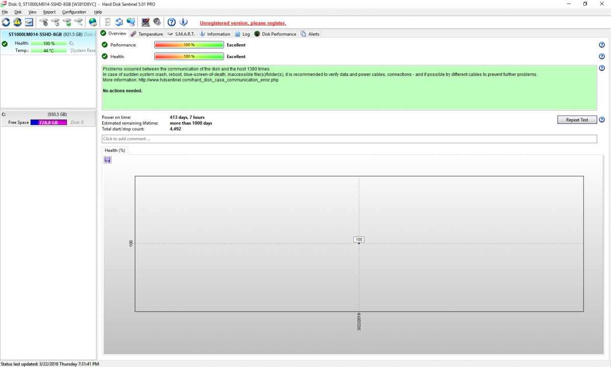Viewport: 611px width, 367px height.
Task: Click the Free Space 728.8 GB bar
Action: (48, 122)
